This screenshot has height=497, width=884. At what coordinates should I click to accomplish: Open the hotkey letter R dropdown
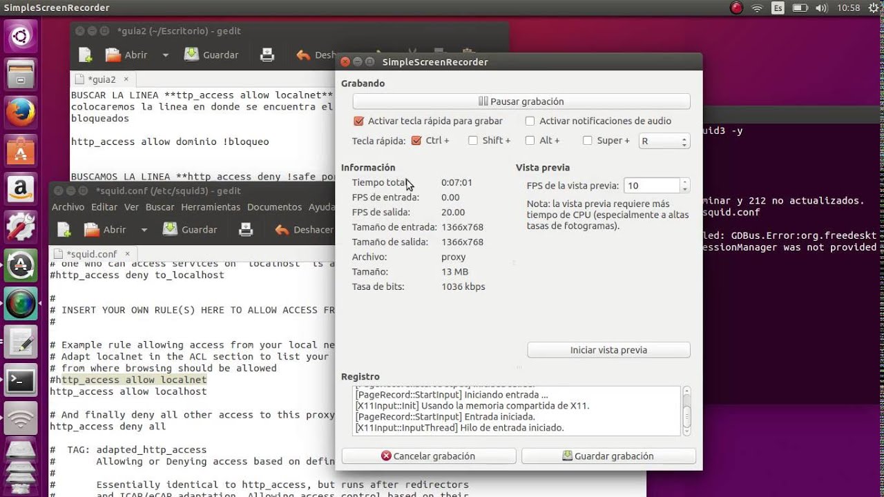click(x=664, y=141)
